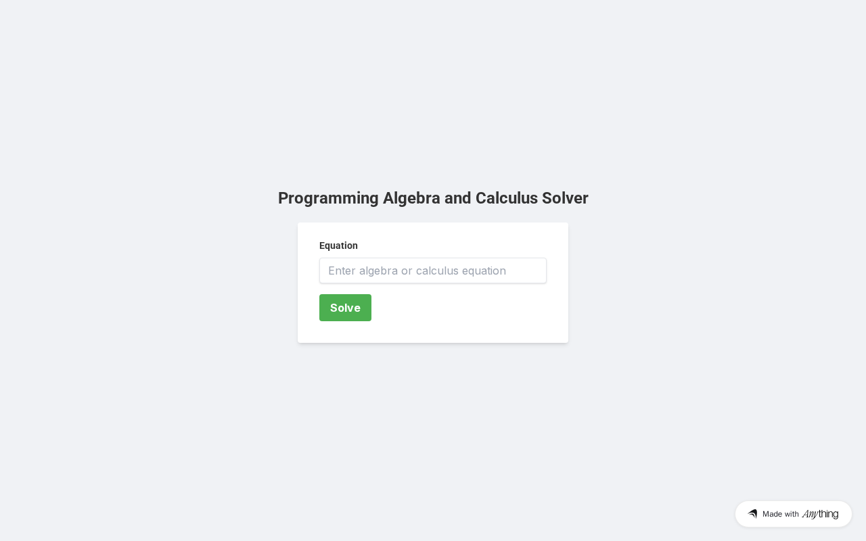Viewport: 866px width, 541px height.
Task: Click the Programming Algebra and Calculus Solver heading
Action: [x=433, y=198]
